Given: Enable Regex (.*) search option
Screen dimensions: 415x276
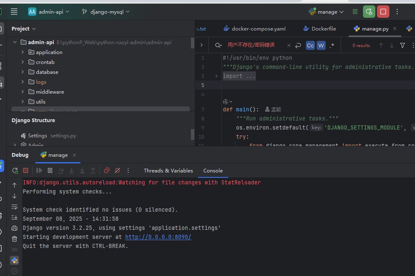Looking at the screenshot, I should pos(332,45).
